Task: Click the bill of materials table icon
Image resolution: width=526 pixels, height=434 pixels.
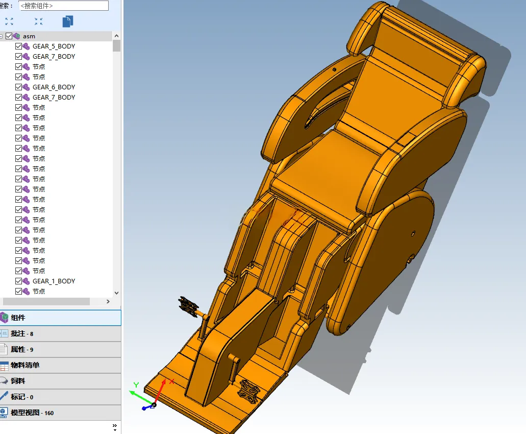Action: pyautogui.click(x=4, y=365)
